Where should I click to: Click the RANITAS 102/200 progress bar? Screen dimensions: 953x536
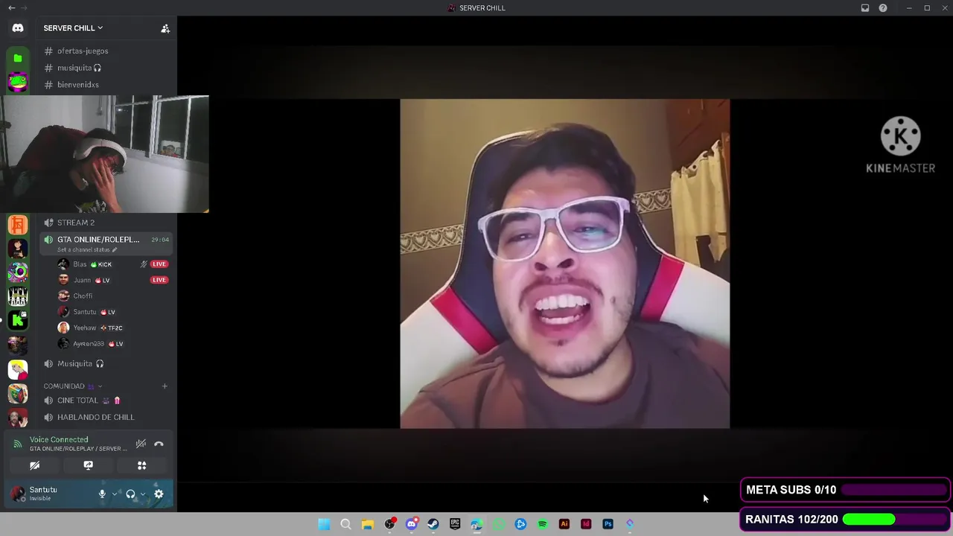coord(894,520)
